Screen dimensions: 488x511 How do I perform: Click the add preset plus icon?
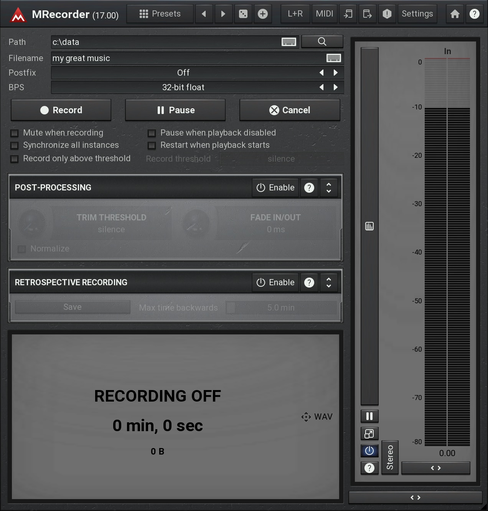(x=263, y=14)
